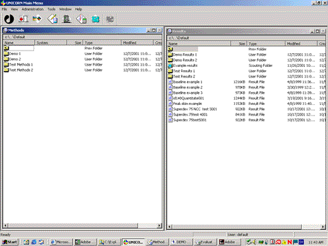
Task: Click the Demo 1 folder icon
Action: pos(6,54)
